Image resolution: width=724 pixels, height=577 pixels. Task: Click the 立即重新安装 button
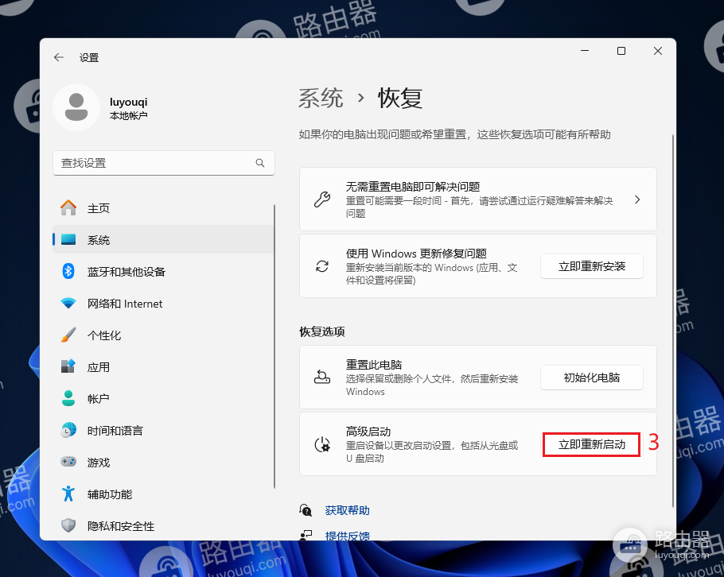pos(591,266)
